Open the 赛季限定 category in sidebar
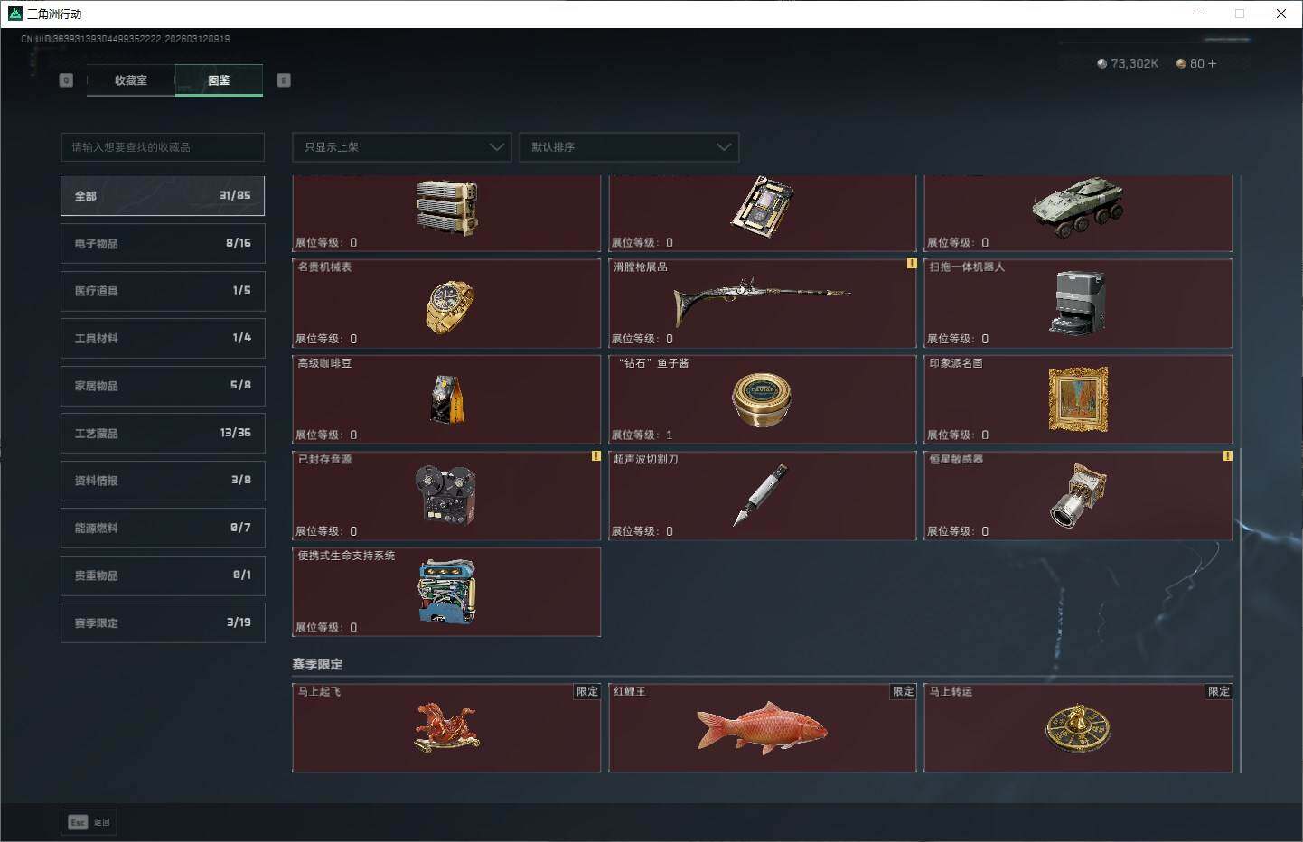This screenshot has width=1303, height=842. pyautogui.click(x=163, y=623)
